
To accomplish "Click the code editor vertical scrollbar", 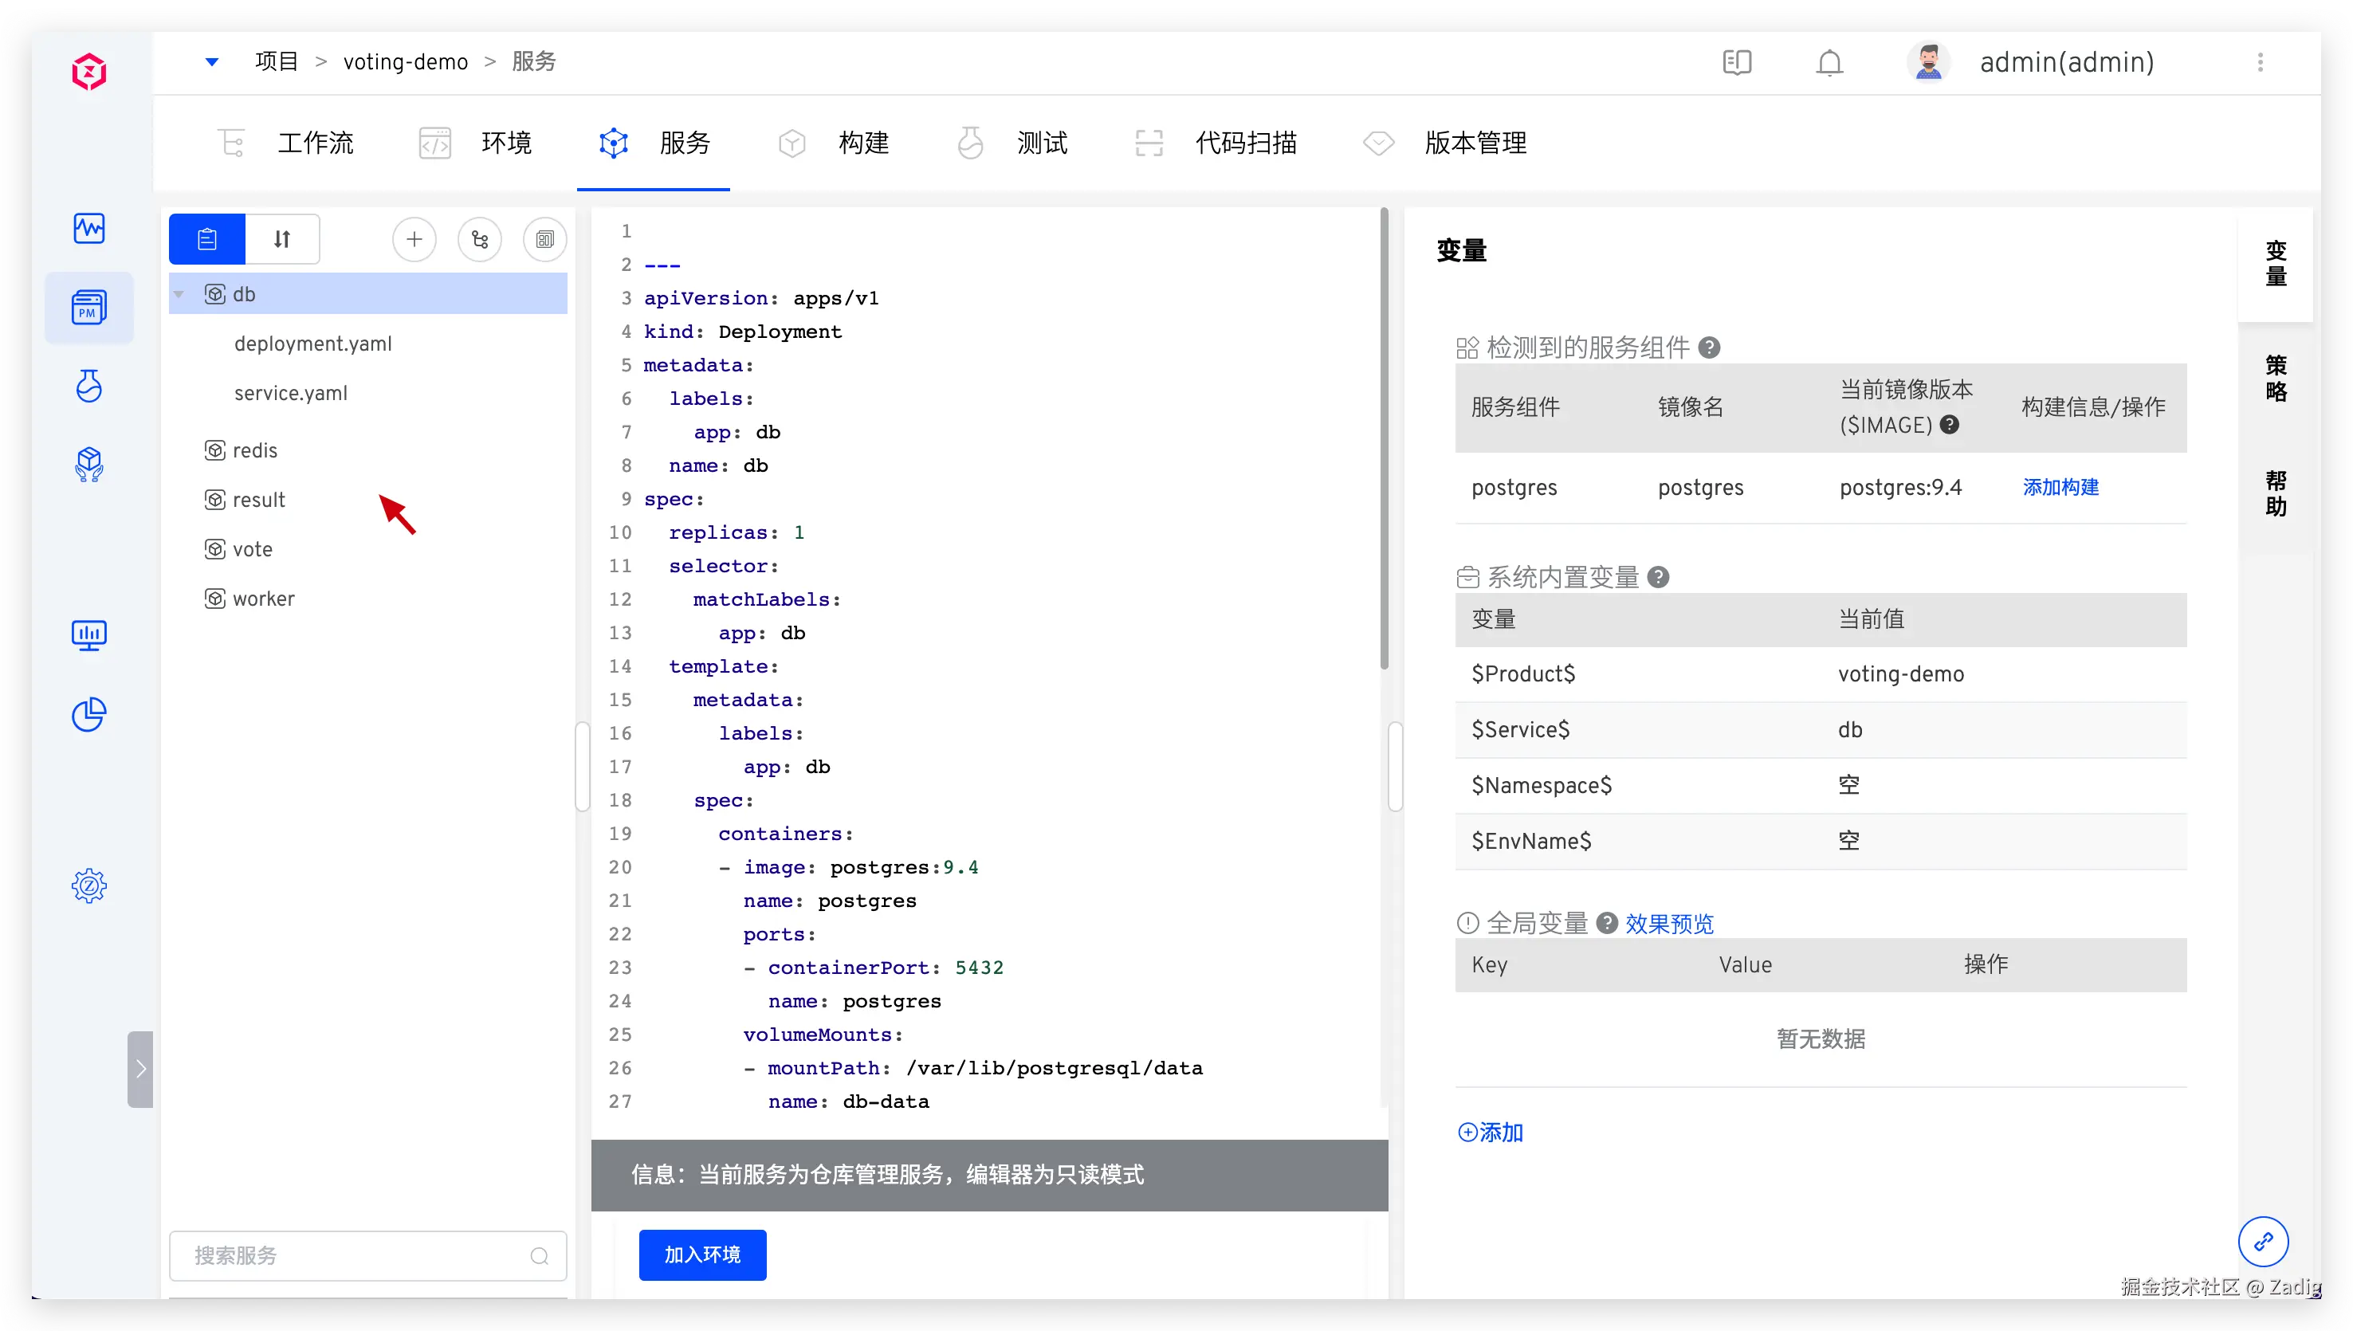I will (x=1384, y=439).
